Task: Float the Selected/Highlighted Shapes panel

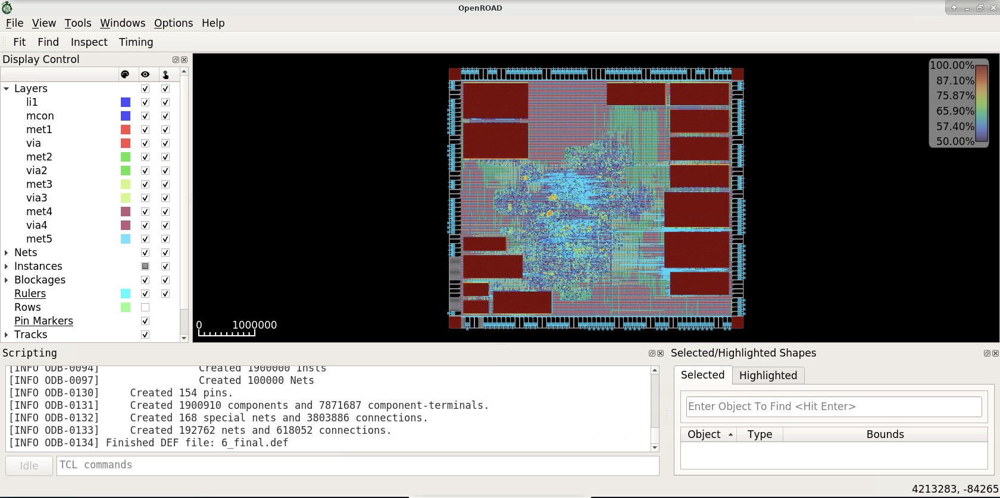Action: 987,353
